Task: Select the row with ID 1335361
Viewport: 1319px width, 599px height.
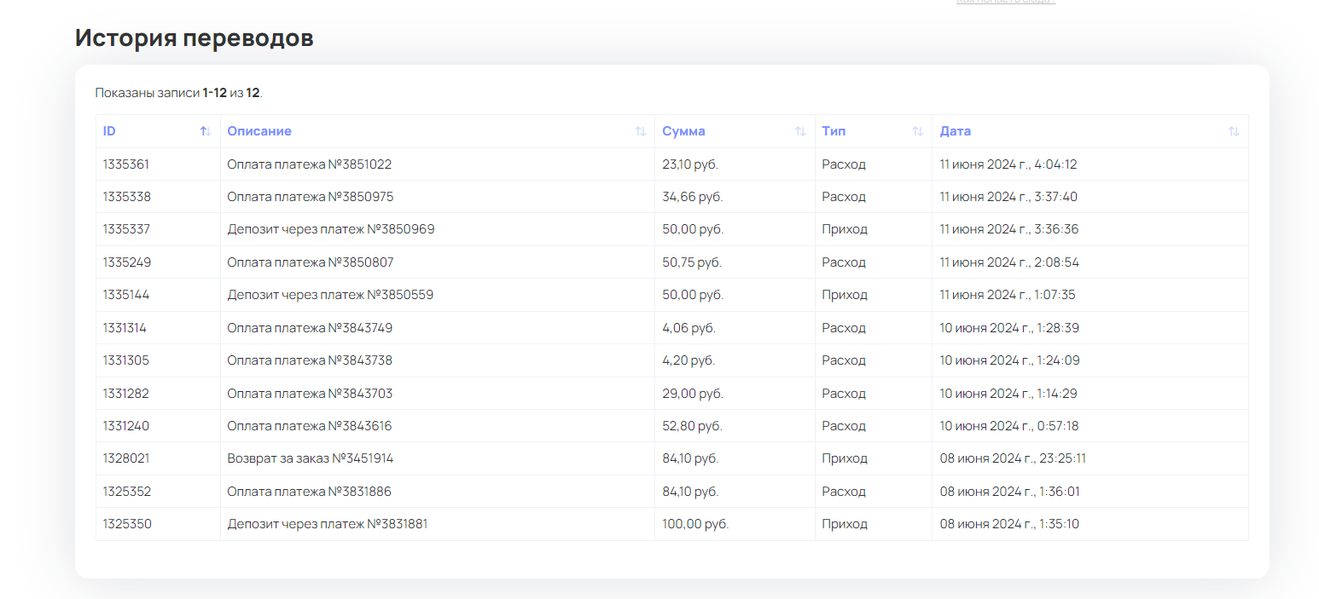Action: pos(126,164)
